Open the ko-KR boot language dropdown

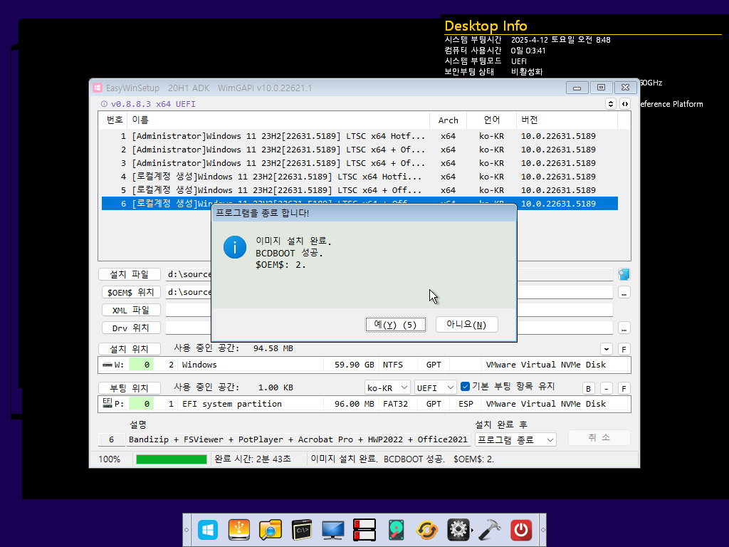click(x=387, y=387)
